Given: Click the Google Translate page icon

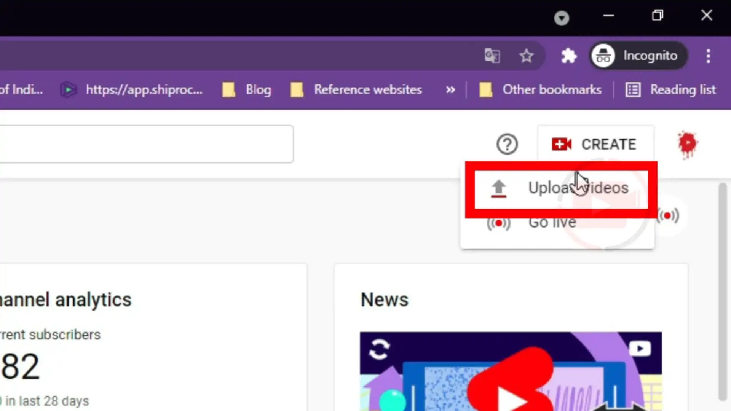Looking at the screenshot, I should [492, 56].
